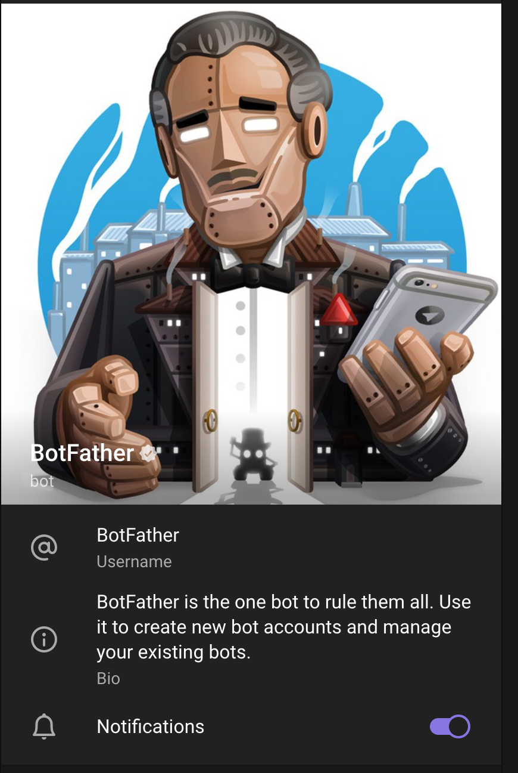Disable the Notifications toggle switch
Screen dimensions: 518x773
(x=450, y=726)
